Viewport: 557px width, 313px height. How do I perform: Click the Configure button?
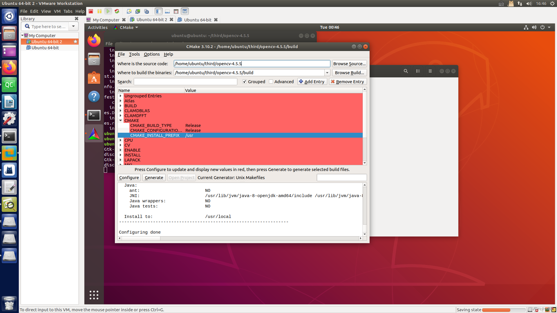129,178
